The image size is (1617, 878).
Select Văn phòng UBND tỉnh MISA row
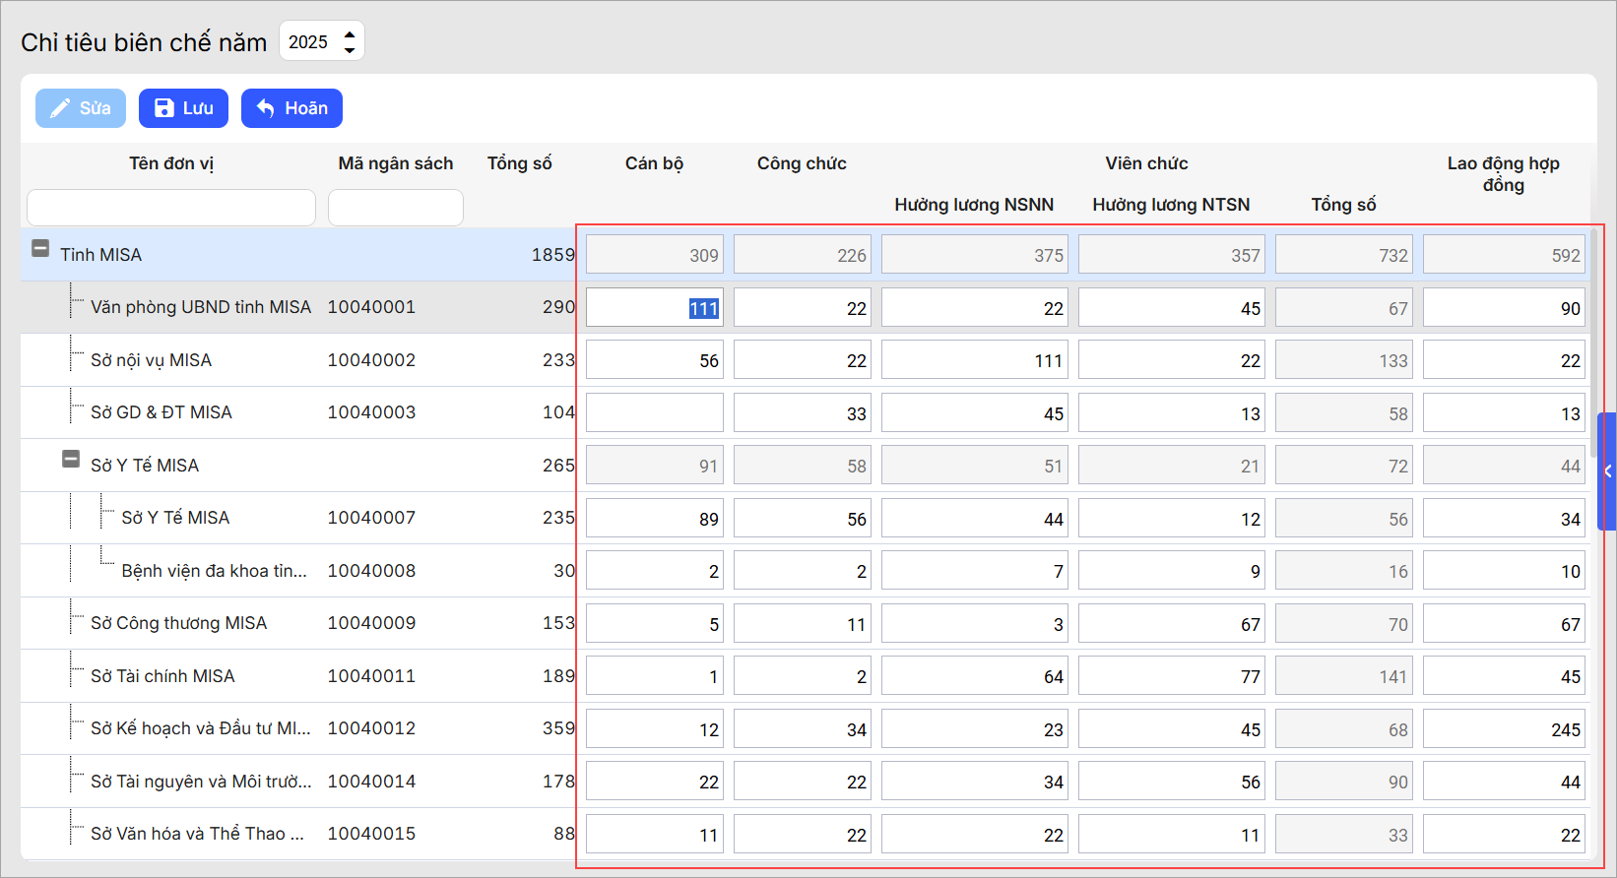(200, 307)
